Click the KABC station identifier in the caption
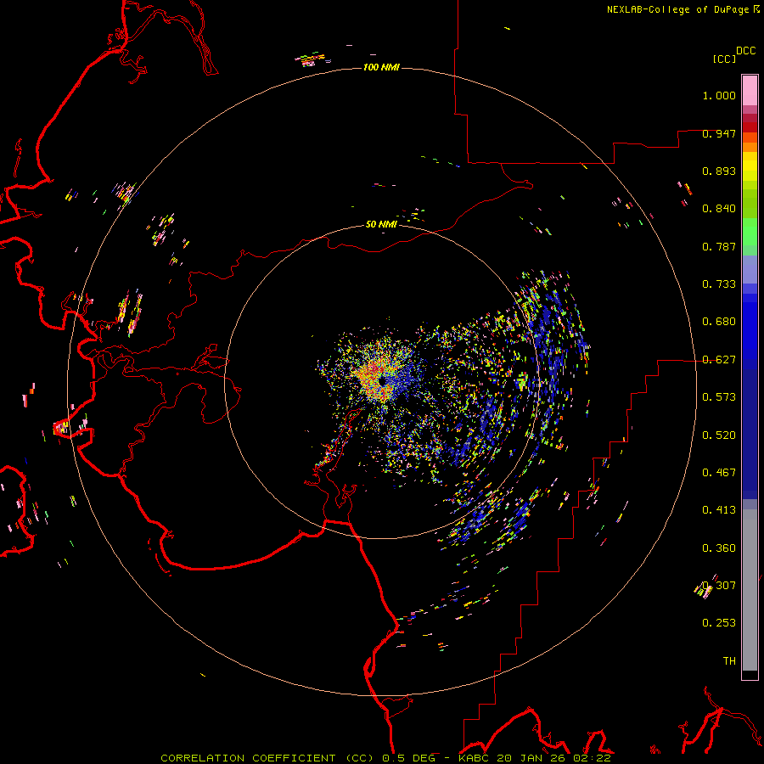This screenshot has width=764, height=764. 475,758
